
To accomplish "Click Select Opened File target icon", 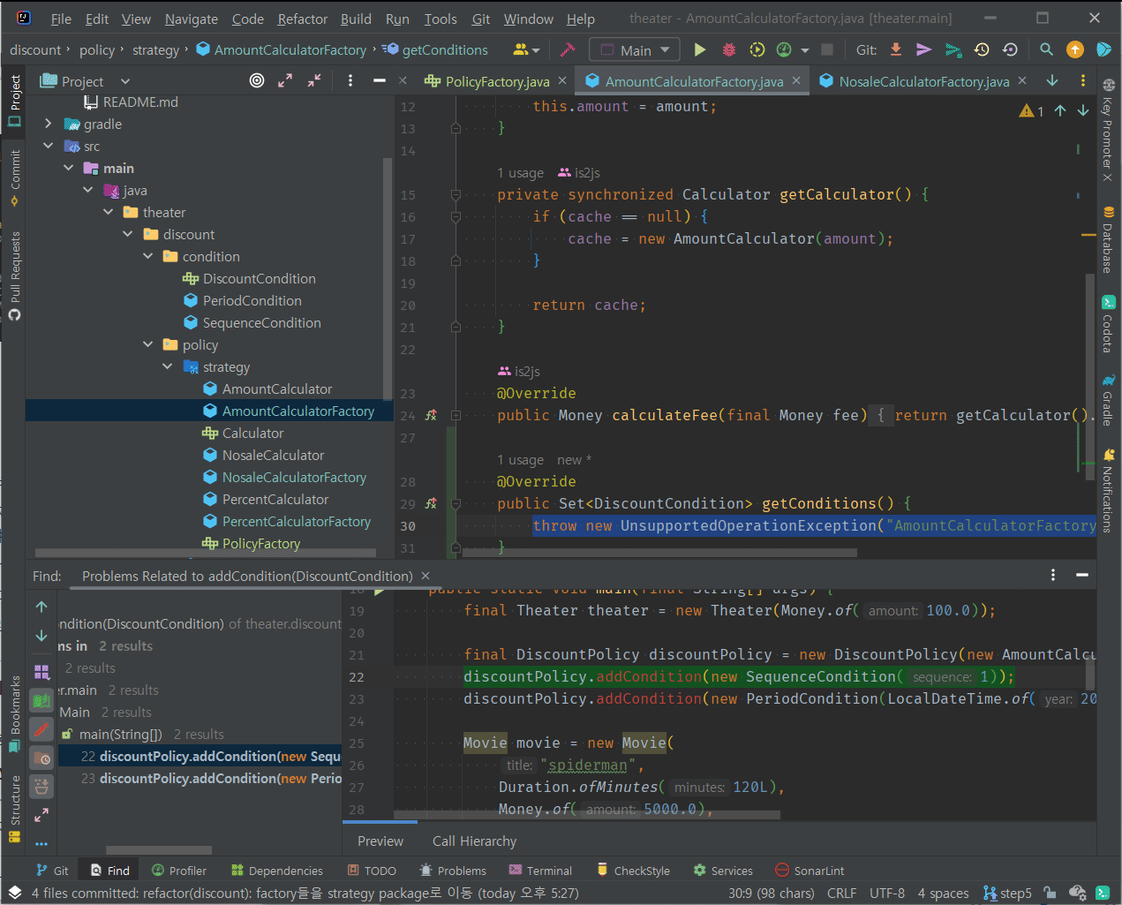I will pyautogui.click(x=257, y=81).
